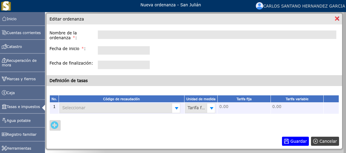
Task: Click the Nombre de la ordenanza input
Action: [217, 35]
